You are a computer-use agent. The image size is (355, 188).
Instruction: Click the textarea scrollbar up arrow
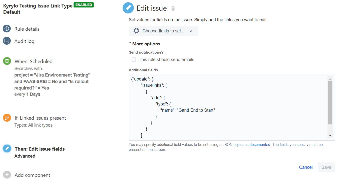coord(330,79)
